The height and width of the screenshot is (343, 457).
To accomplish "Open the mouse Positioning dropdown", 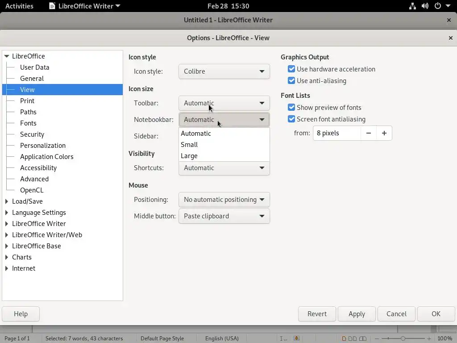I will tap(224, 200).
